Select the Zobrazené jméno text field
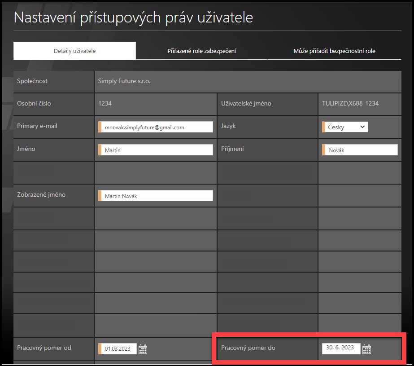 coord(156,196)
